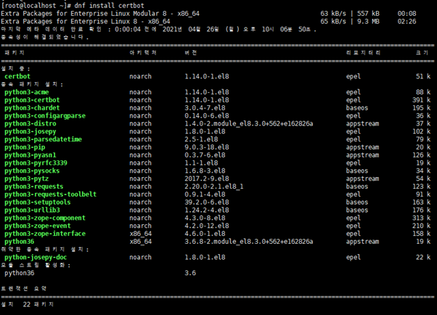This screenshot has height=315, width=437.
Task: Select version '3.6.8-2.module_el8.3.0+562+e162826a'
Action: (249, 242)
